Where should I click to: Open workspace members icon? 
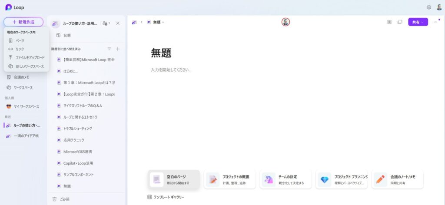(106, 23)
